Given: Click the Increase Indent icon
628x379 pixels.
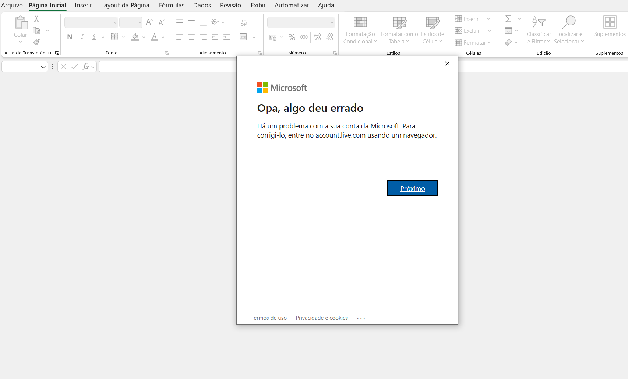Looking at the screenshot, I should pyautogui.click(x=227, y=37).
